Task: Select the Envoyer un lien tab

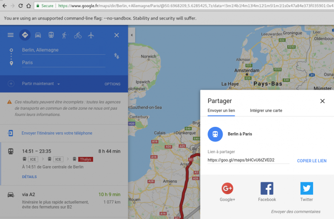Action: pos(221,111)
